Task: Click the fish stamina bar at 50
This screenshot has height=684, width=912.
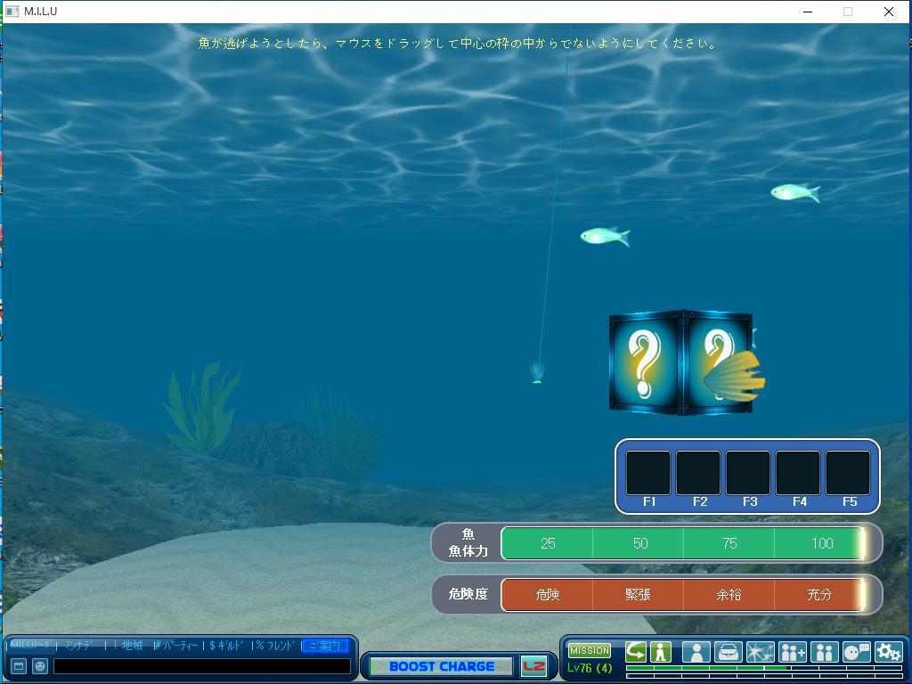Action: [x=639, y=543]
